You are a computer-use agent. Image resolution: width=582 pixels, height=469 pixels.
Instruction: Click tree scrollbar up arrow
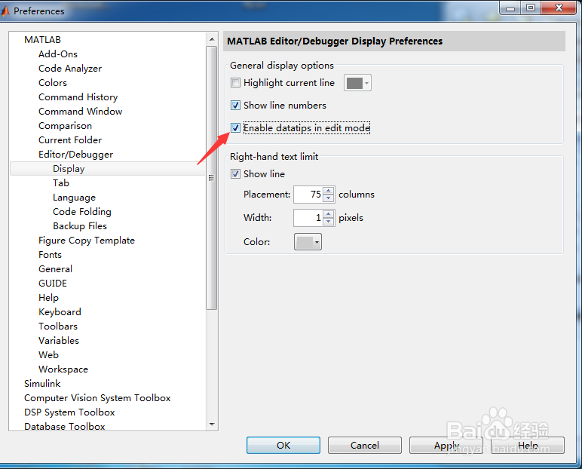[212, 39]
